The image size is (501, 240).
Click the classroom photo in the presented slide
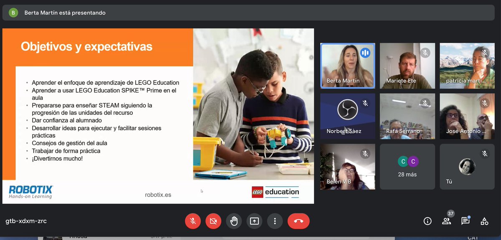pyautogui.click(x=253, y=104)
